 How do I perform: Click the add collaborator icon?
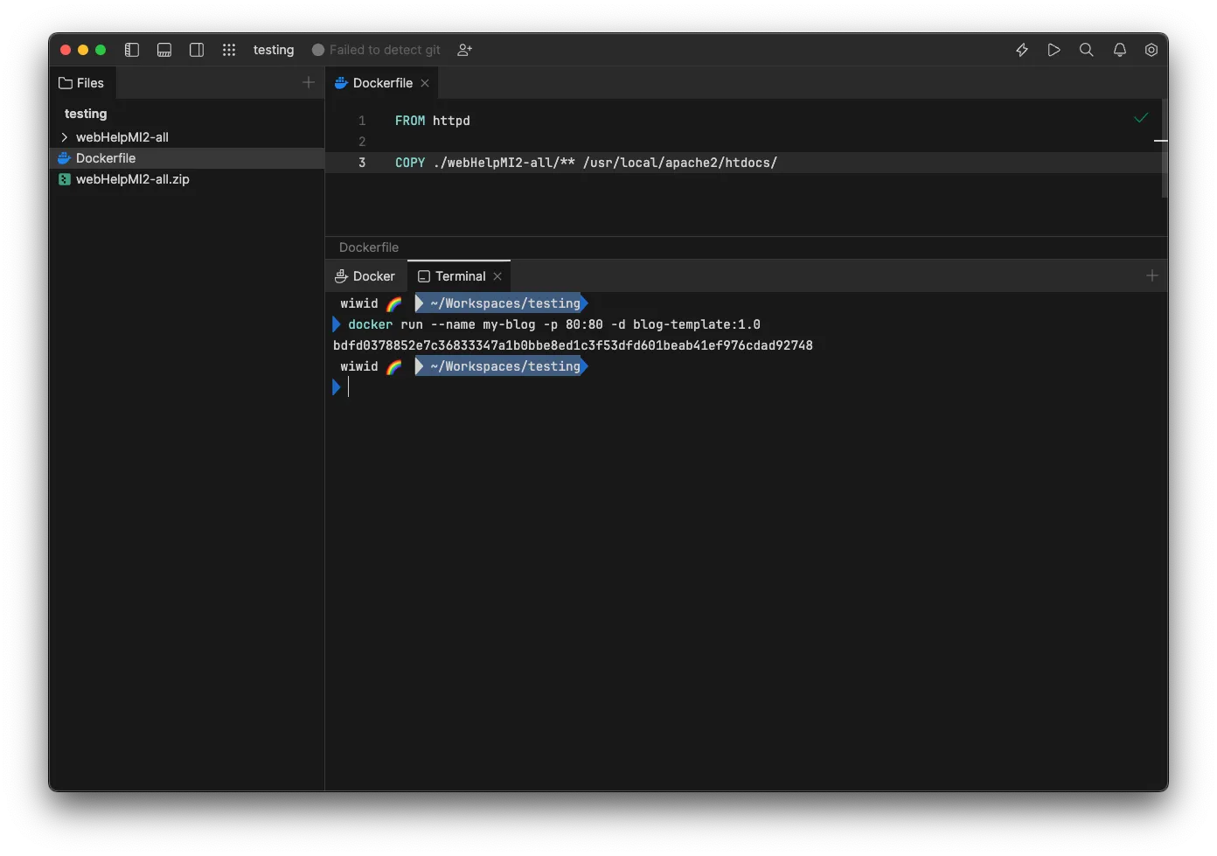(465, 50)
